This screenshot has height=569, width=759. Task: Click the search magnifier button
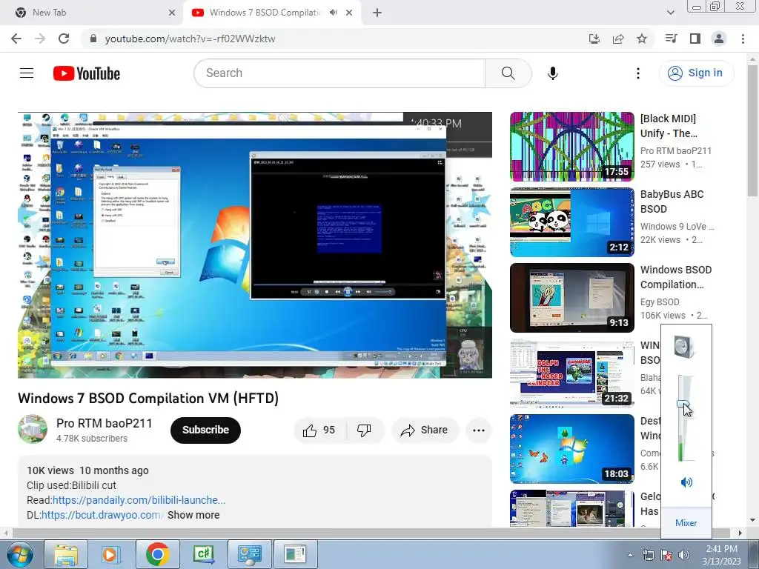tap(508, 73)
